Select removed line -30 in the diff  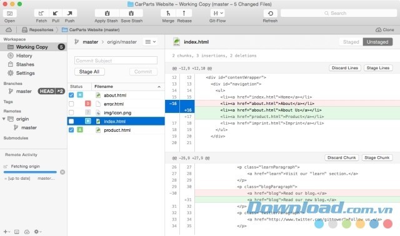(x=282, y=193)
